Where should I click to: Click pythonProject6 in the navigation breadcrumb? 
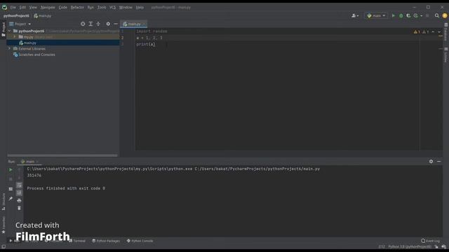[x=16, y=15]
